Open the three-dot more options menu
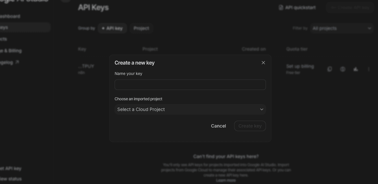The image size is (378, 184). (x=369, y=69)
